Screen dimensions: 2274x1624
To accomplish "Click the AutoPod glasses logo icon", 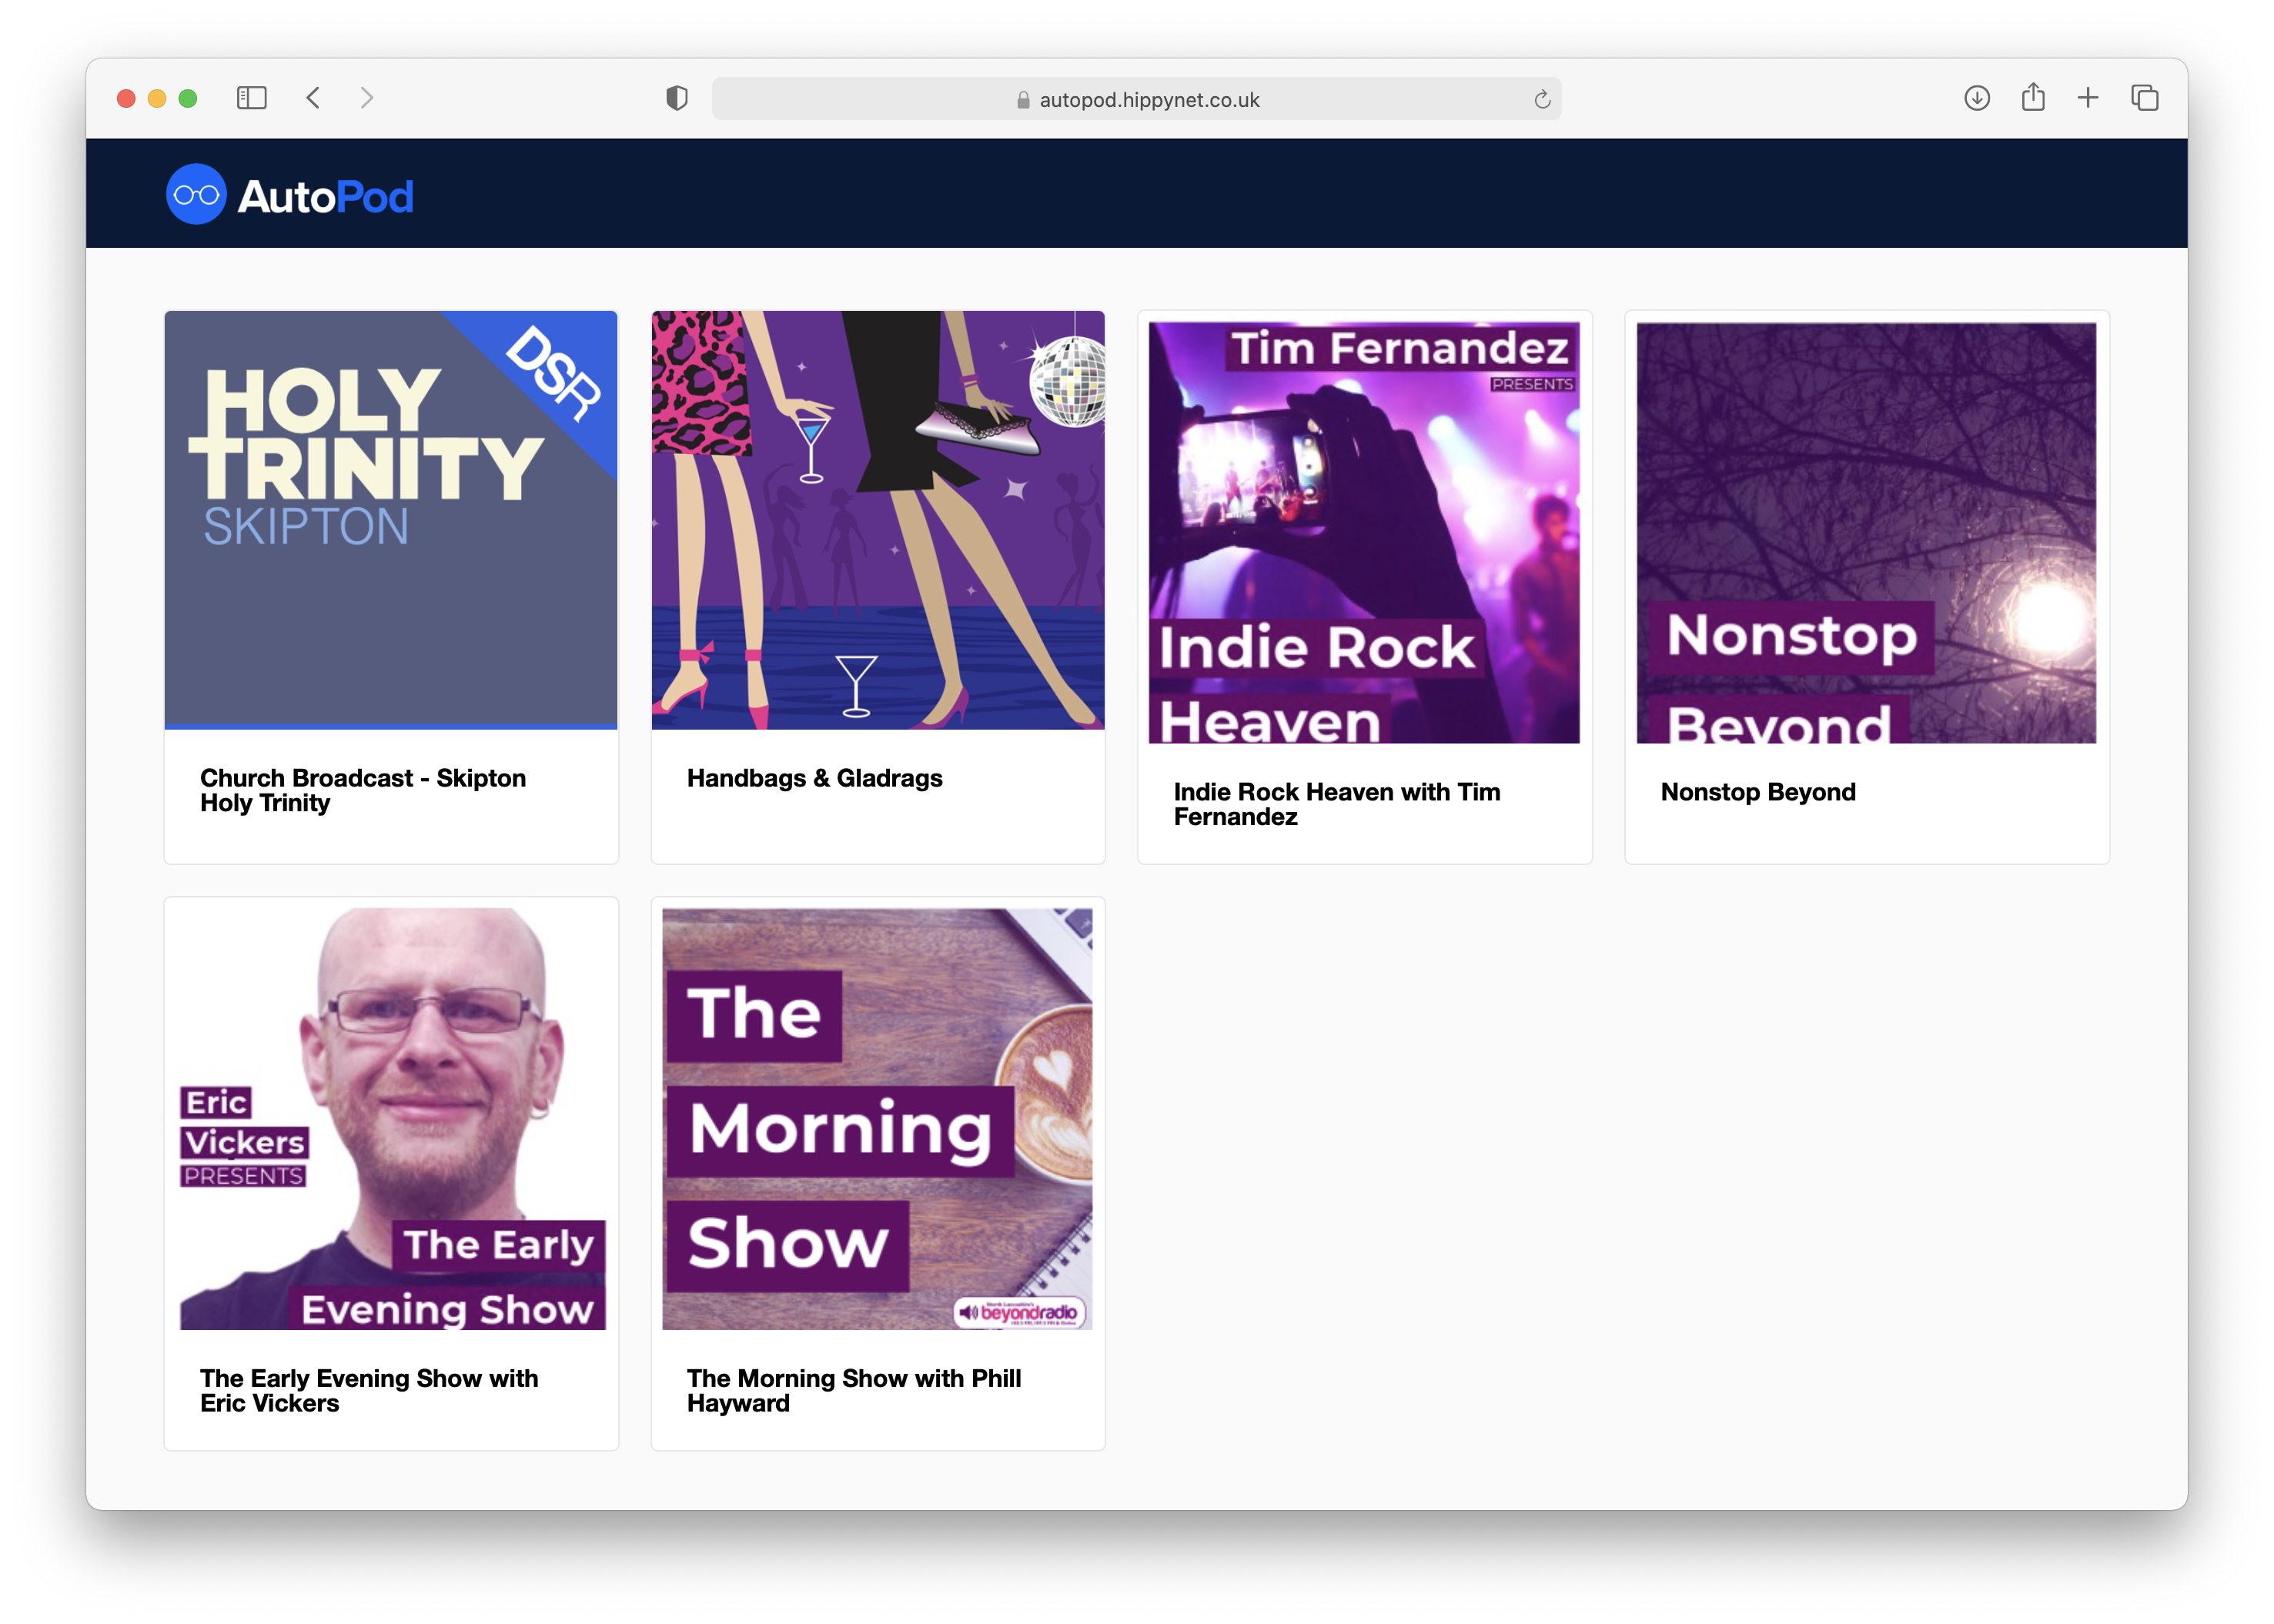I will pyautogui.click(x=196, y=194).
